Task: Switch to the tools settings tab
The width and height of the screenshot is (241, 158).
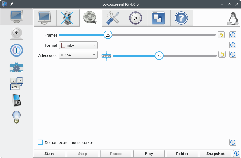Action: [113, 18]
